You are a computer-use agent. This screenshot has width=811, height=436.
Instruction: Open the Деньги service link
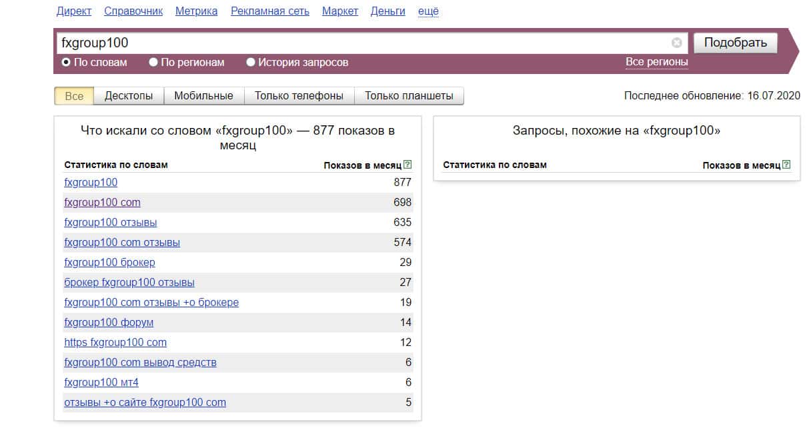coord(388,11)
